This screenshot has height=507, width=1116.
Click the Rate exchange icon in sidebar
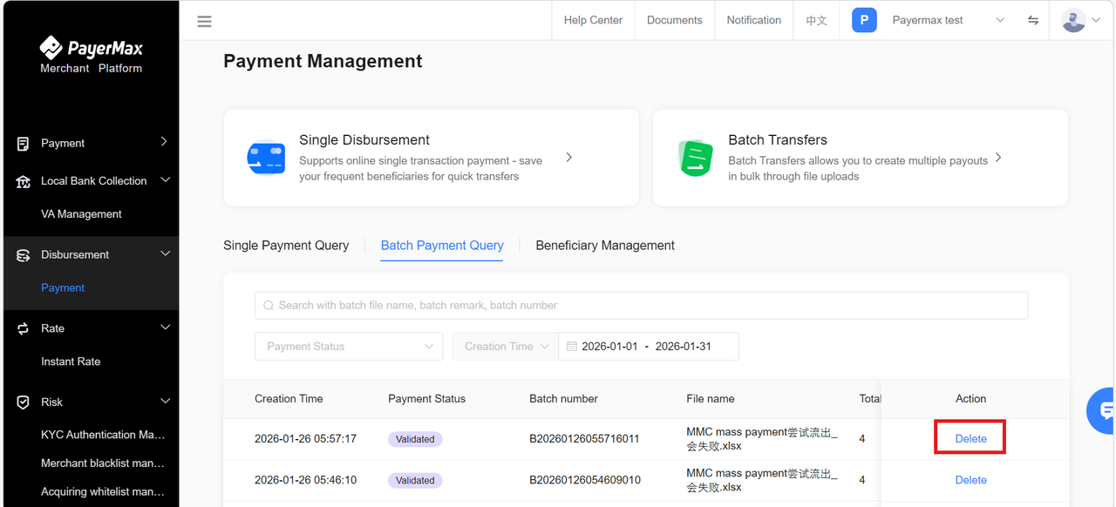[x=22, y=328]
